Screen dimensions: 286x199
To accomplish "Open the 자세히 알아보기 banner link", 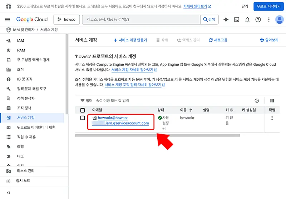I will [x=197, y=6].
